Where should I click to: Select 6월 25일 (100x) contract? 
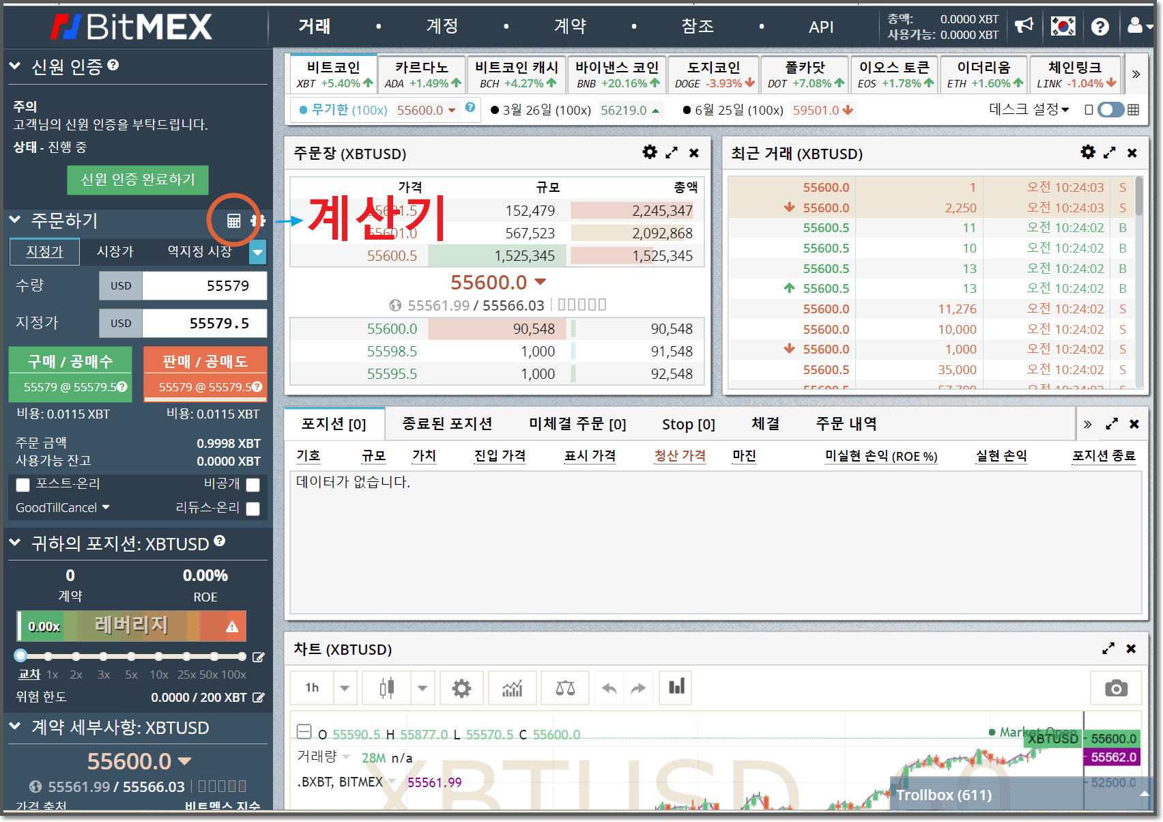click(768, 110)
